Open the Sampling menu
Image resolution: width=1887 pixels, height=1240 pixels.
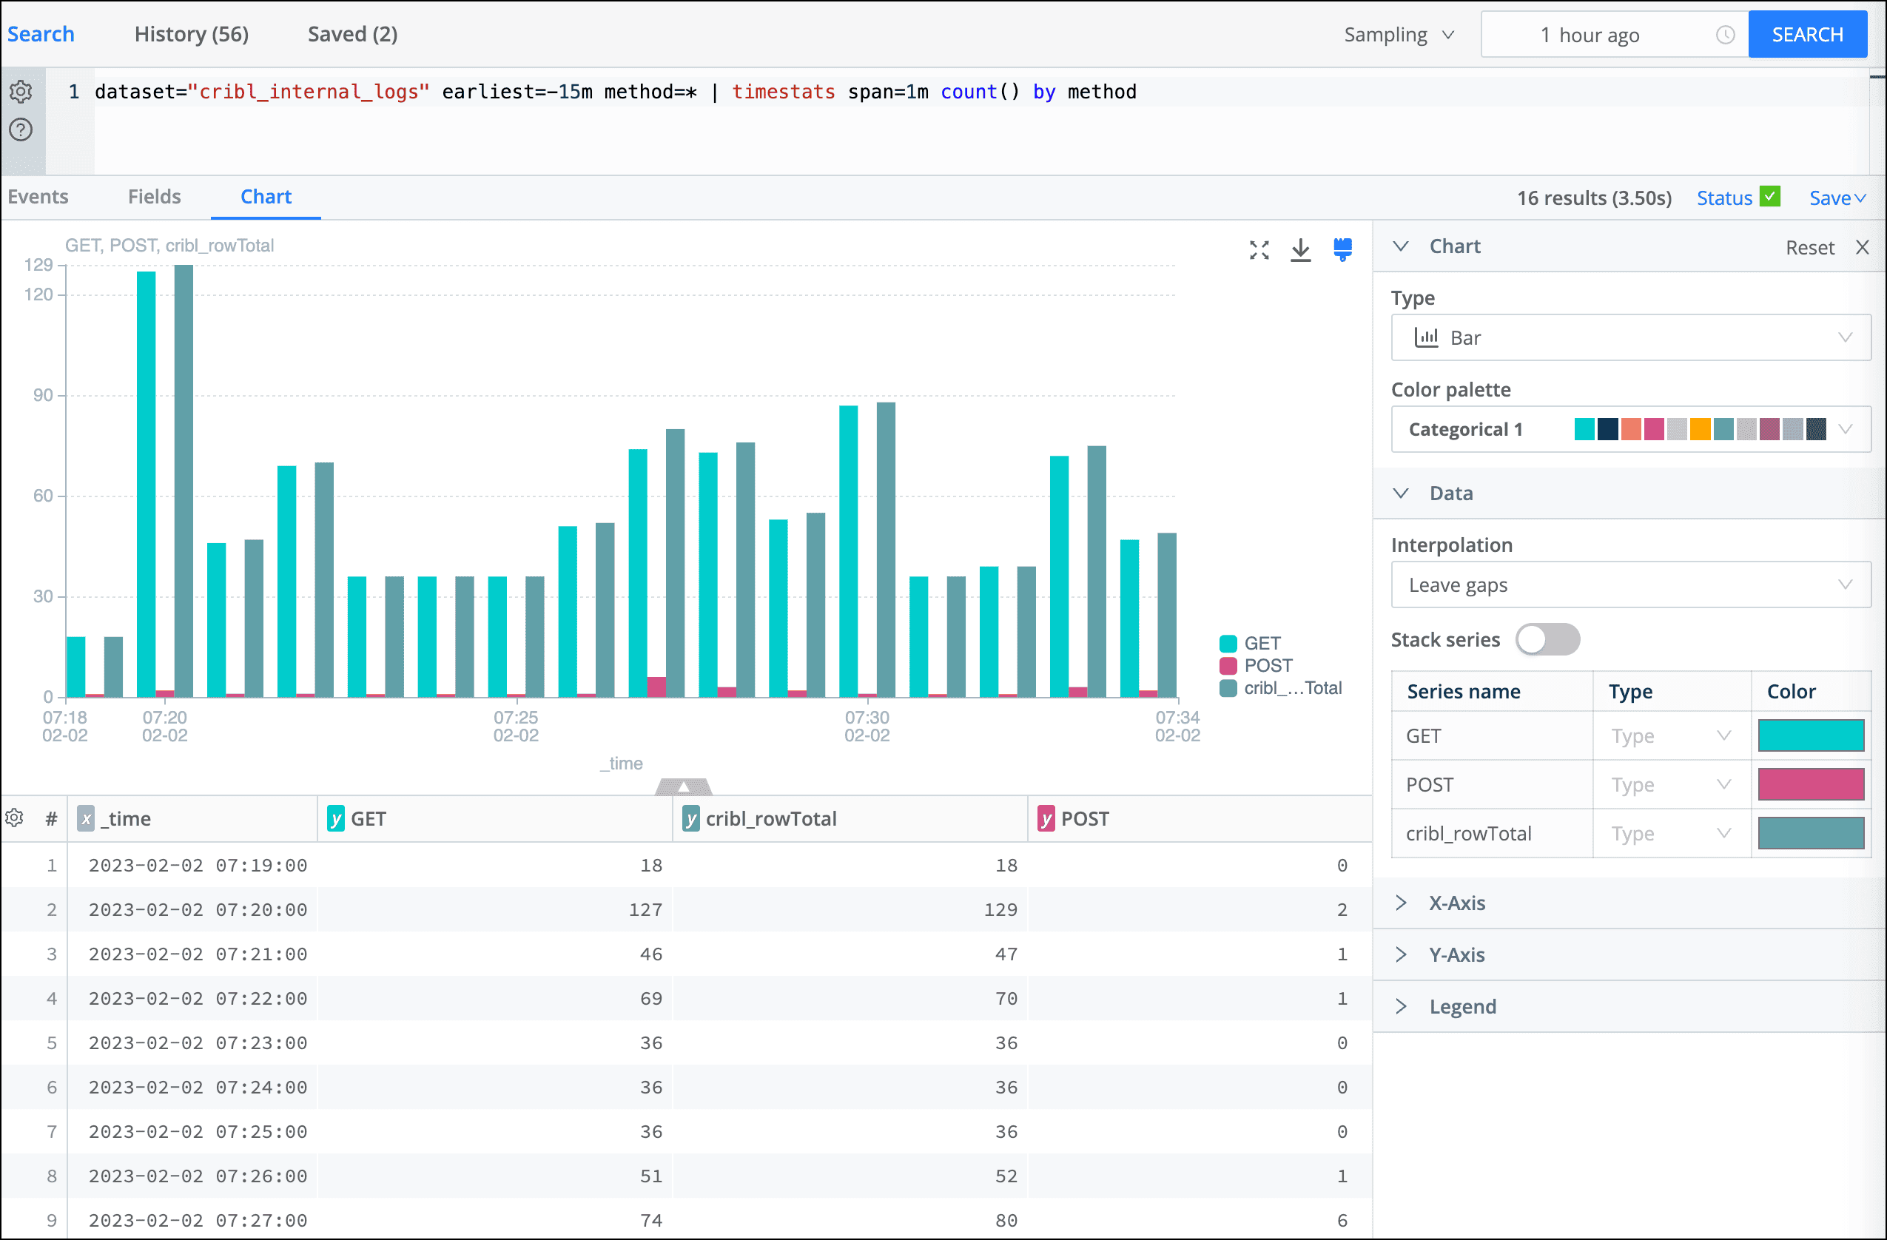pos(1398,34)
